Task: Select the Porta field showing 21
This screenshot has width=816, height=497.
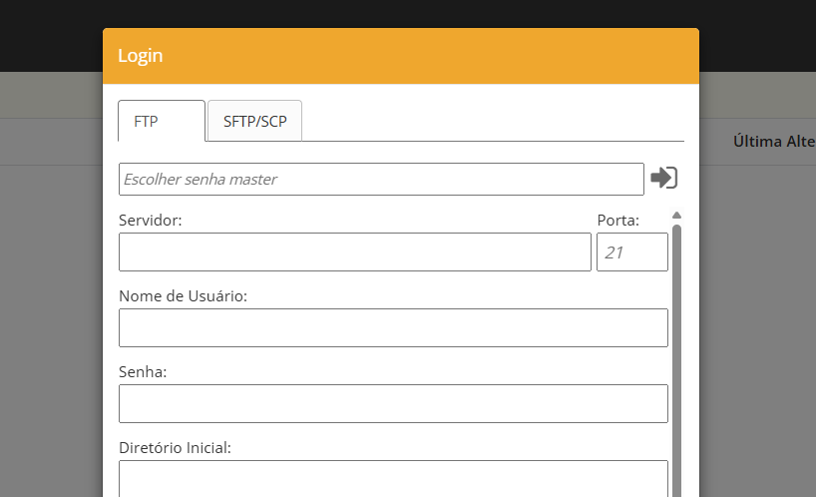Action: [x=631, y=252]
